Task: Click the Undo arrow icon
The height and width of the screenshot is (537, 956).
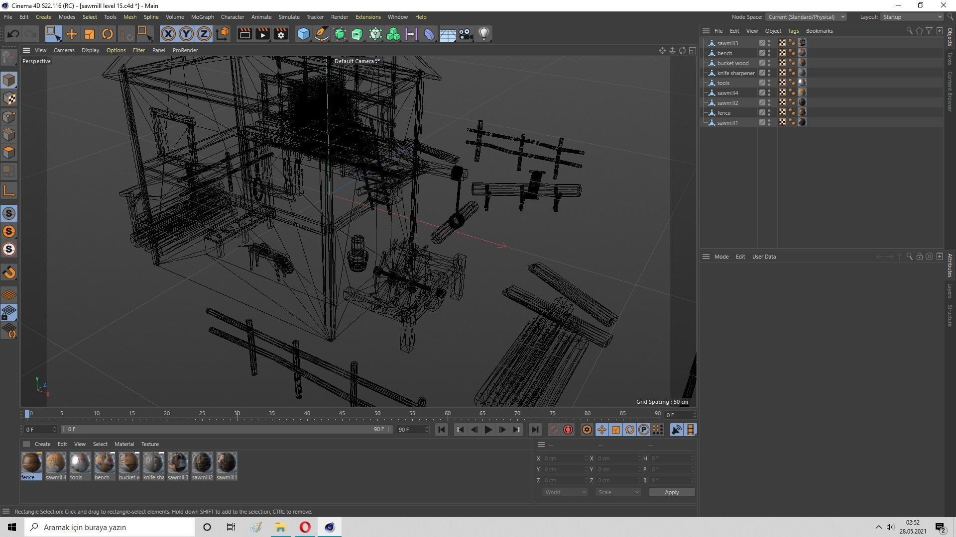Action: (x=13, y=34)
